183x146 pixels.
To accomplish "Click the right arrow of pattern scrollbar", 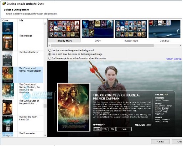I will click(180, 46).
